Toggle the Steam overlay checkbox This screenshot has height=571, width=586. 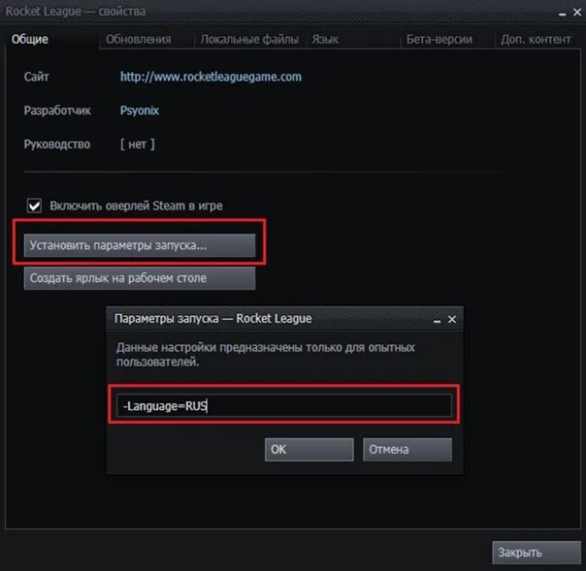(x=34, y=206)
